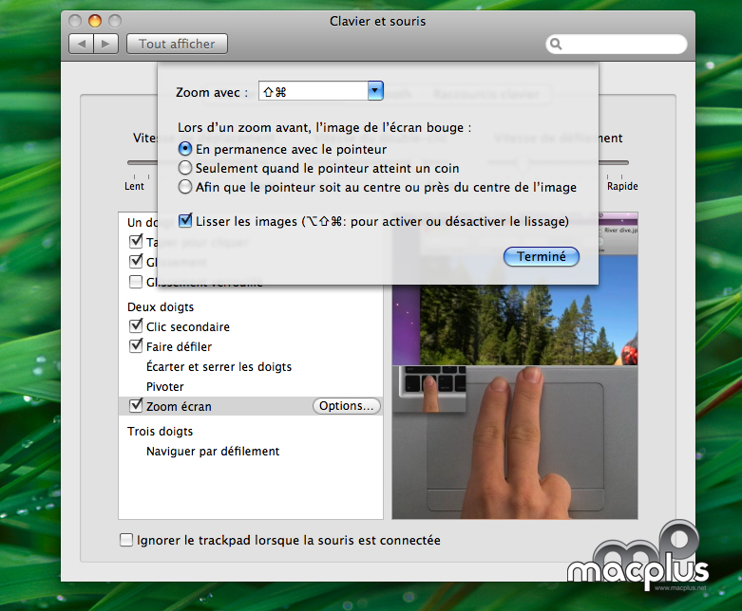Image resolution: width=742 pixels, height=611 pixels.
Task: Click the Tout afficher button
Action: click(177, 44)
